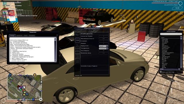Click player list vertical scrollbar down arrow

click(x=181, y=67)
